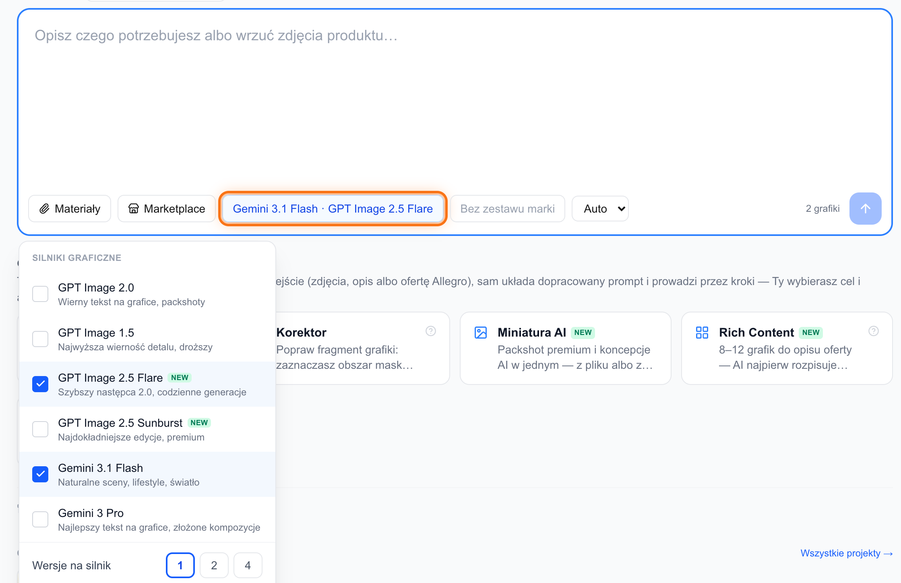Click the Miniatura AI image icon
This screenshot has height=583, width=901.
point(481,333)
